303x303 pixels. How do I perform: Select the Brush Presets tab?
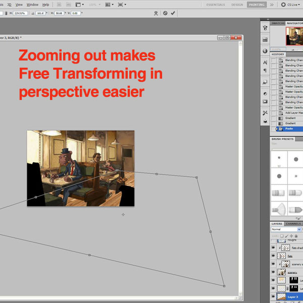point(282,139)
